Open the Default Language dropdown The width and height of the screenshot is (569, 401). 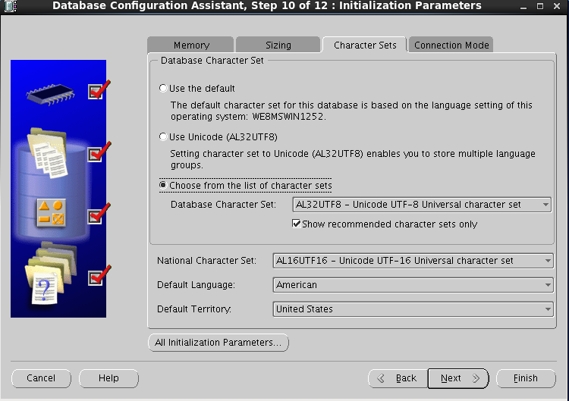coord(413,285)
